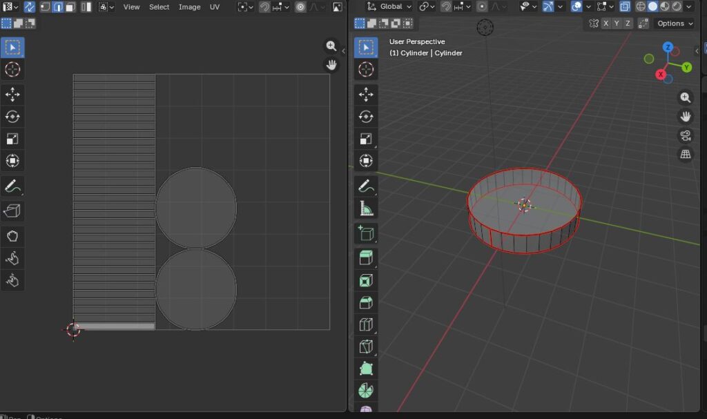
Task: Select the Bevel tool
Action: [x=366, y=303]
